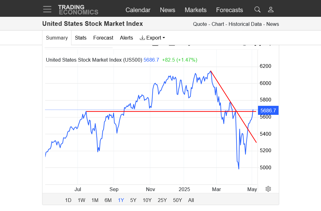Follow the Historical Data link
Screen dimensions: 321x211
coord(245,24)
